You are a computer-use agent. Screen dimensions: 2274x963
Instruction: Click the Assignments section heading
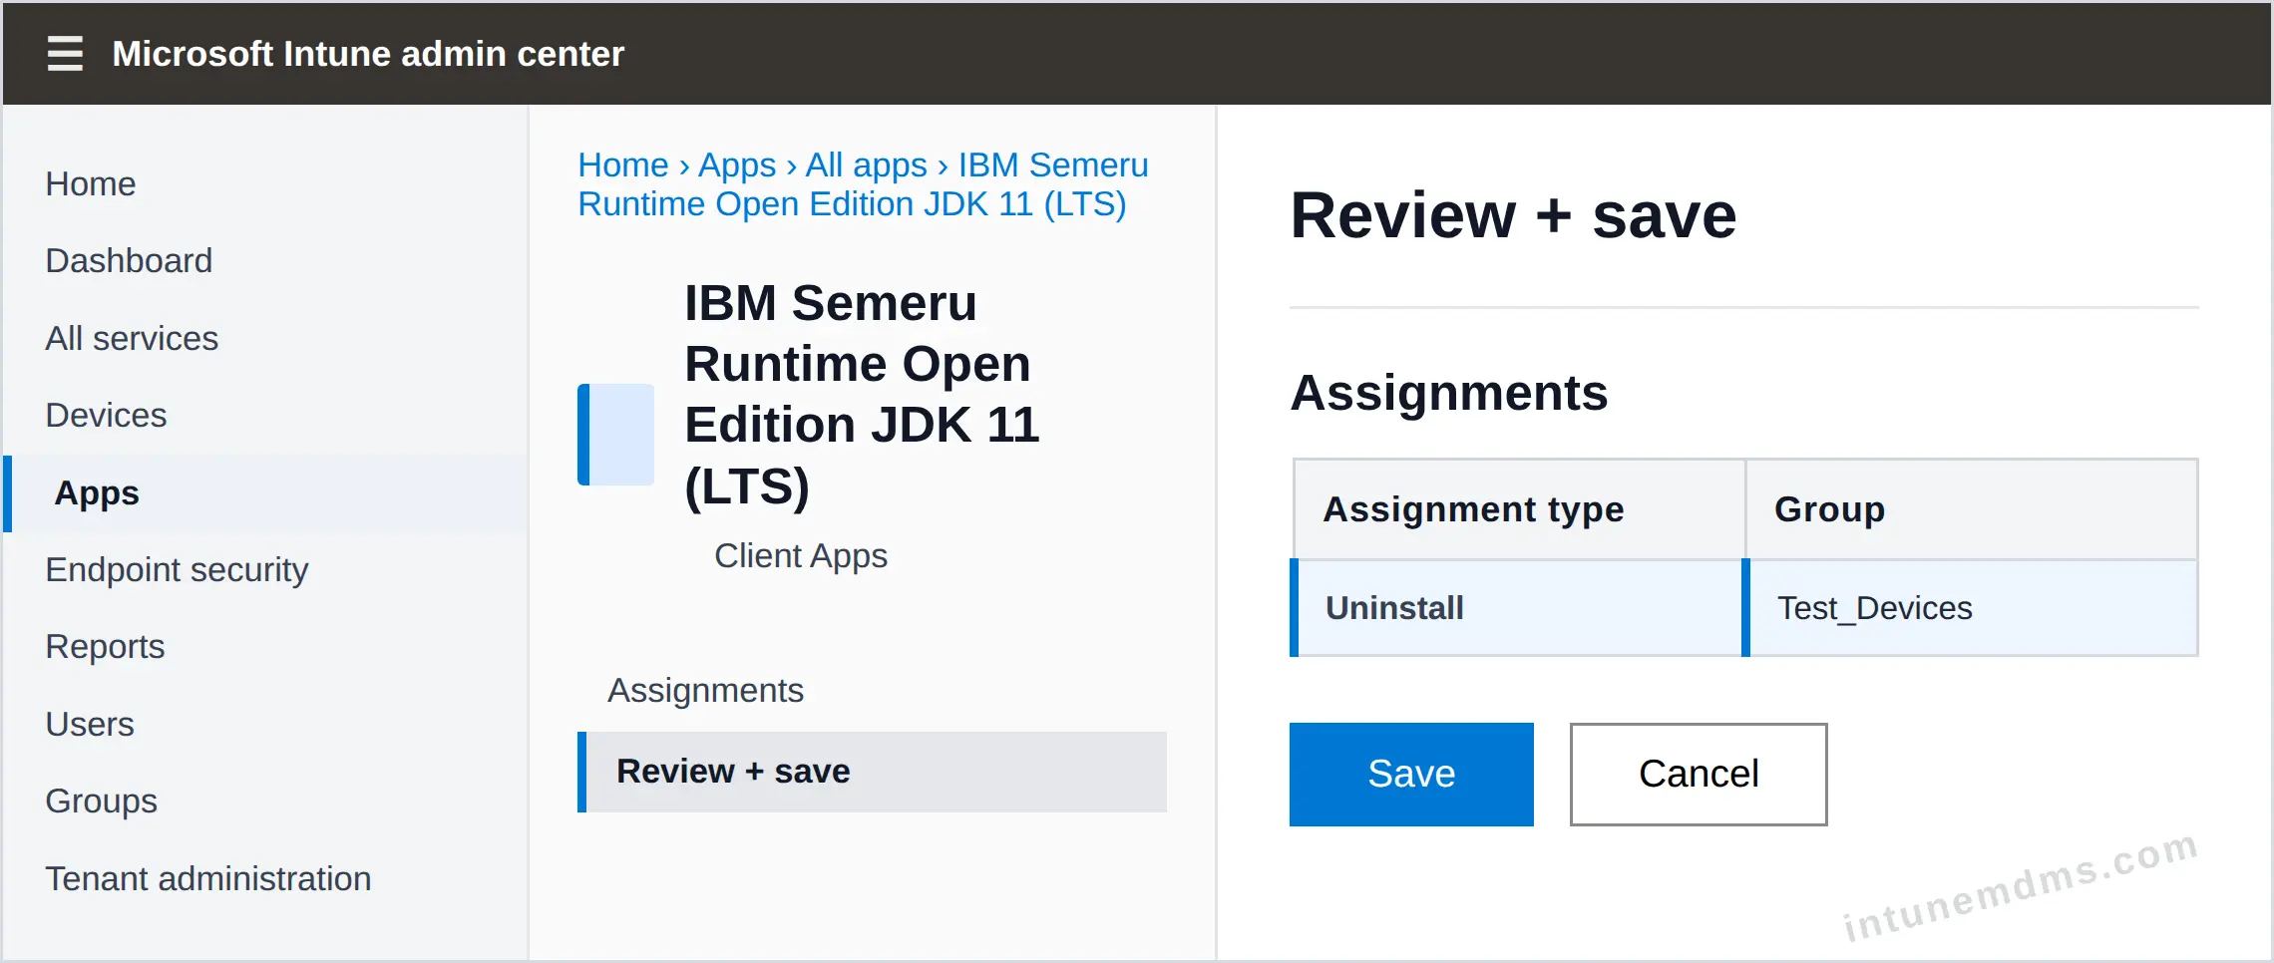point(1449,393)
